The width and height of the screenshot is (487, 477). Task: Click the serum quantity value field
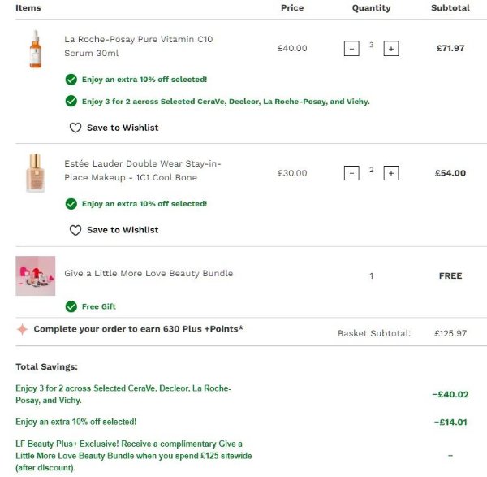click(x=372, y=46)
